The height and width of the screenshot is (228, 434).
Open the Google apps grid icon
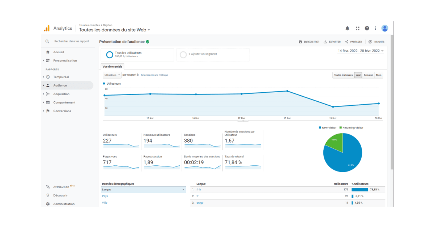point(357,28)
